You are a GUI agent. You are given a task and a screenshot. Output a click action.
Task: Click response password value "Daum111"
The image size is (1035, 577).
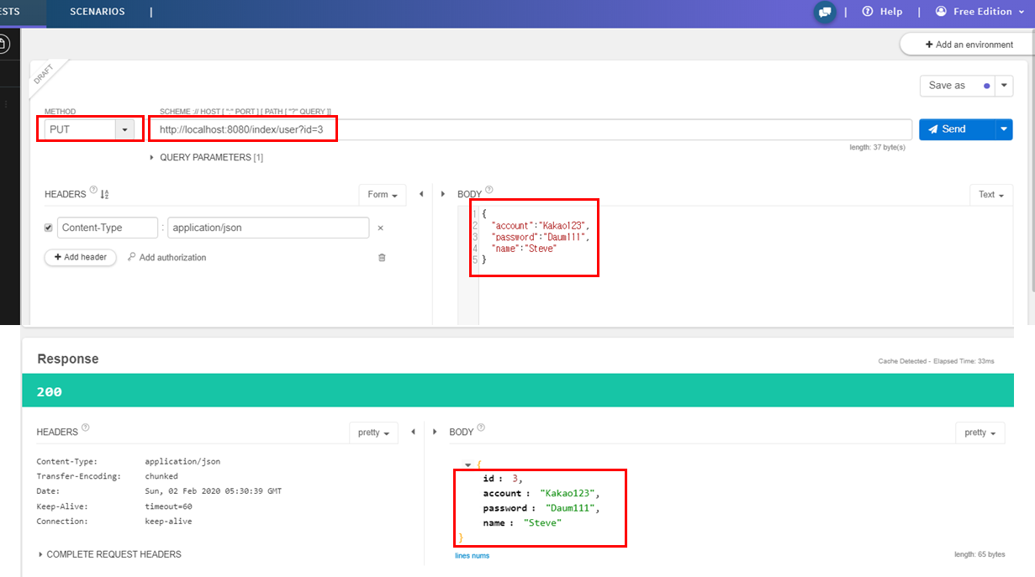pos(572,508)
